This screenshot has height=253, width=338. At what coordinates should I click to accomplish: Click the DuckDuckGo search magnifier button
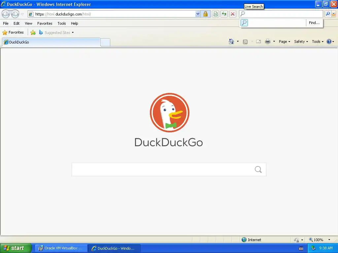pyautogui.click(x=258, y=170)
